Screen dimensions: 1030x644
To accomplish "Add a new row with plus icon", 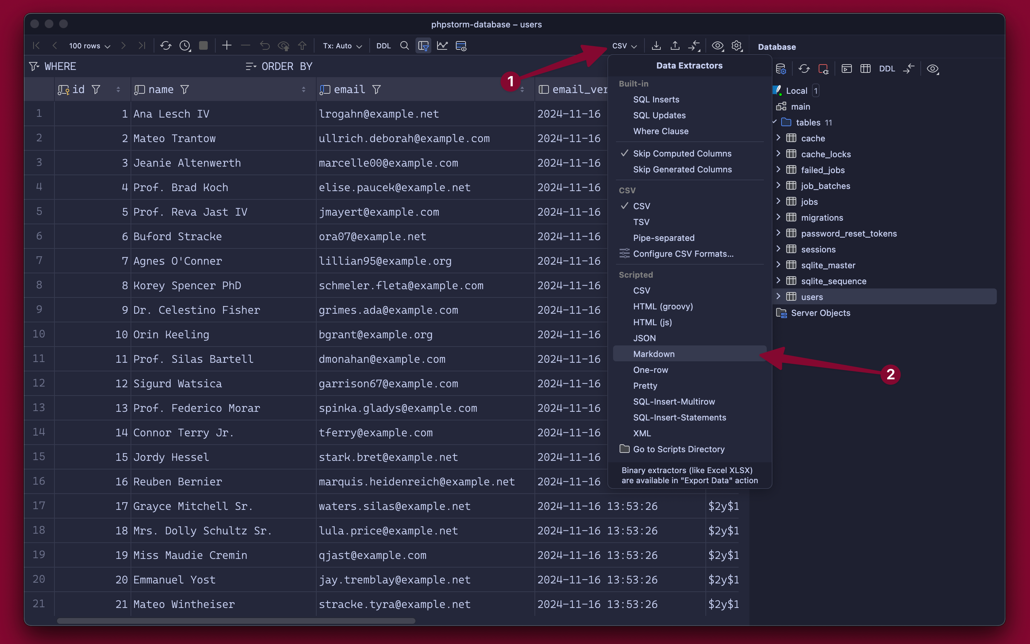I will [226, 45].
